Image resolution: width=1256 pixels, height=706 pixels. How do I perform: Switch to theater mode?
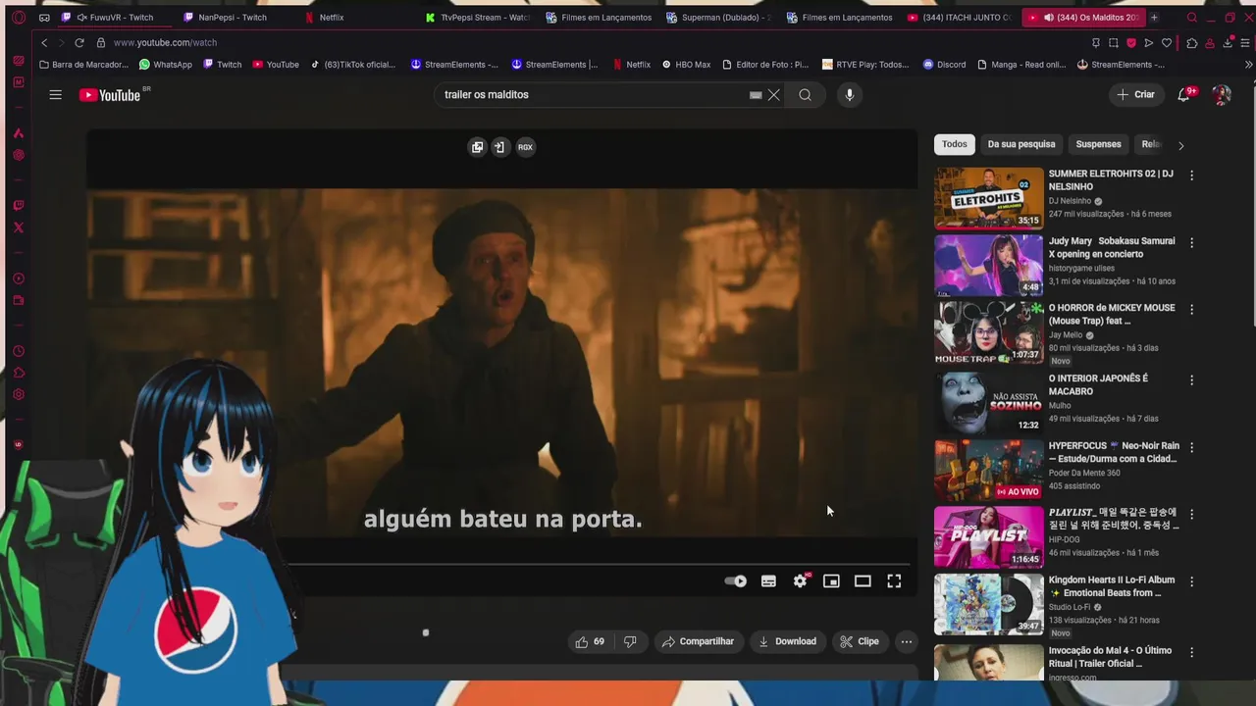(863, 581)
